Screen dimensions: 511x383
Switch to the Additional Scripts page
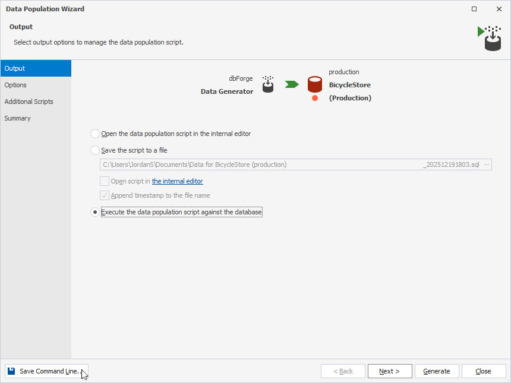pos(36,102)
